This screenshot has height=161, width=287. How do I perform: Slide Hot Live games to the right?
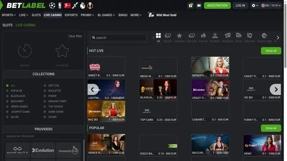click(x=276, y=89)
